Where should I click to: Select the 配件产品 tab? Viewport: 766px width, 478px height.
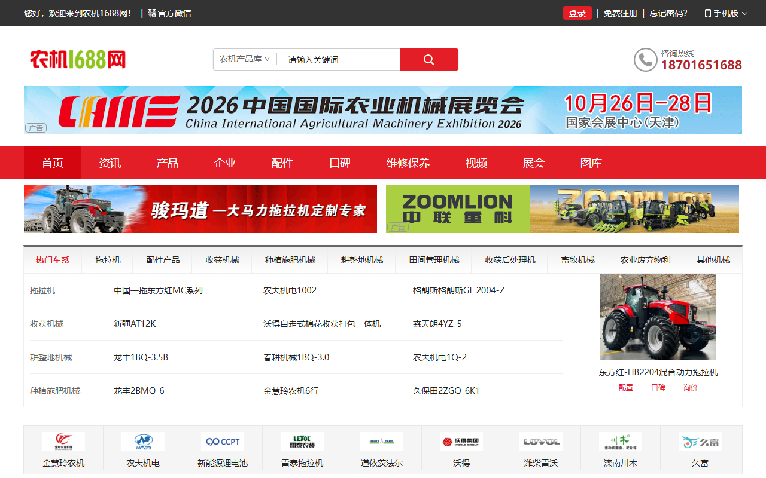[163, 260]
